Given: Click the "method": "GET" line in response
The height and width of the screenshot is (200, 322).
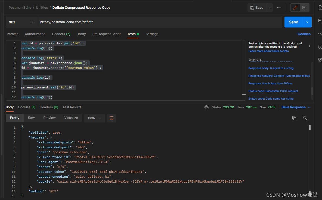Looking at the screenshot, I should point(44,191).
